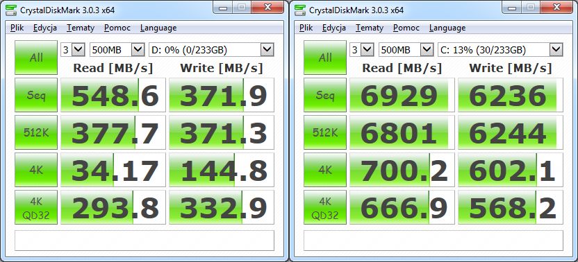578x262 pixels.
Task: Open Tematy menu in left window
Action: pos(81,28)
